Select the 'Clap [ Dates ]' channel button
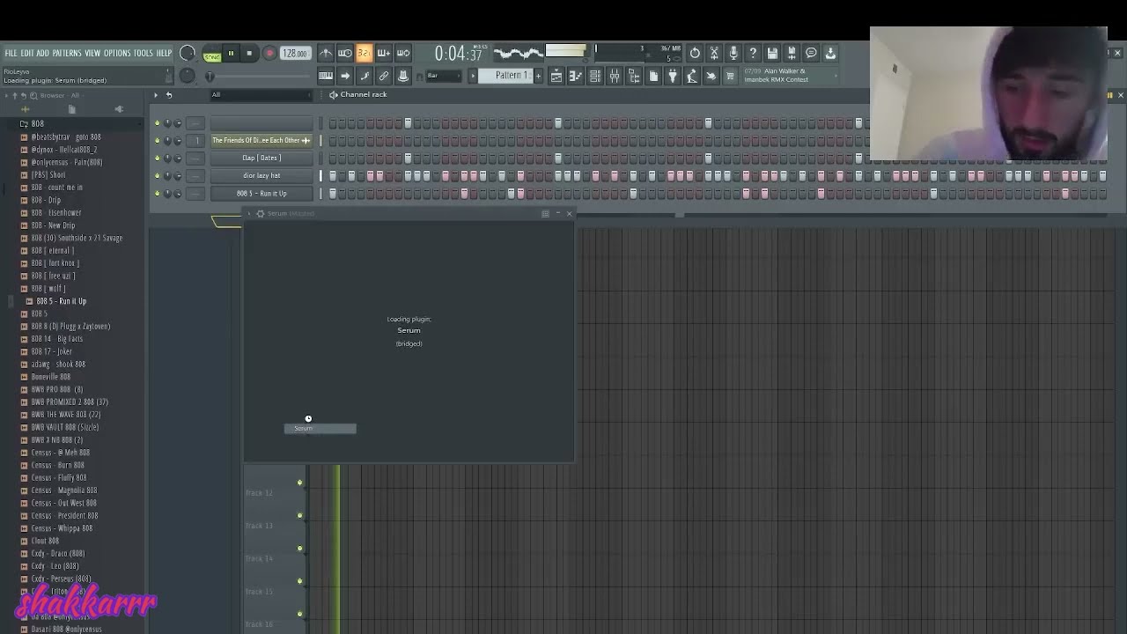The image size is (1127, 634). pyautogui.click(x=261, y=158)
